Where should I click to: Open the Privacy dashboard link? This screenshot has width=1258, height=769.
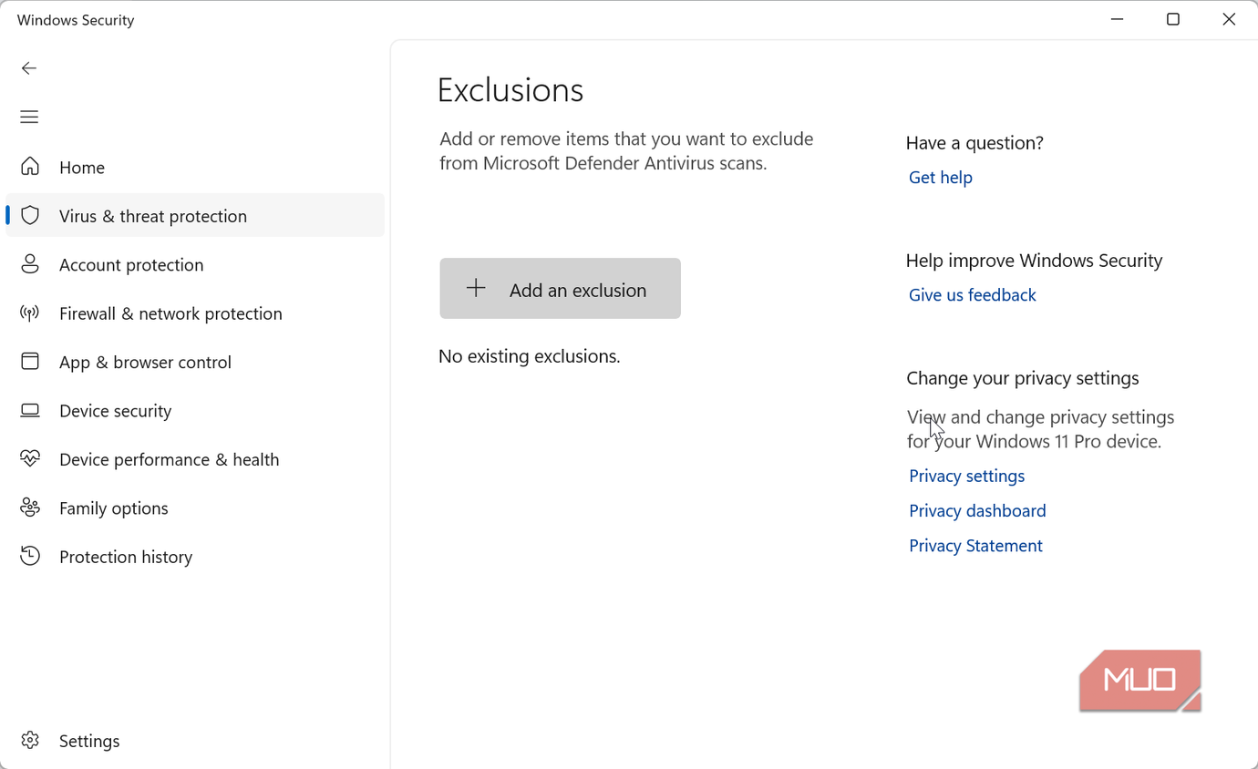pyautogui.click(x=977, y=511)
